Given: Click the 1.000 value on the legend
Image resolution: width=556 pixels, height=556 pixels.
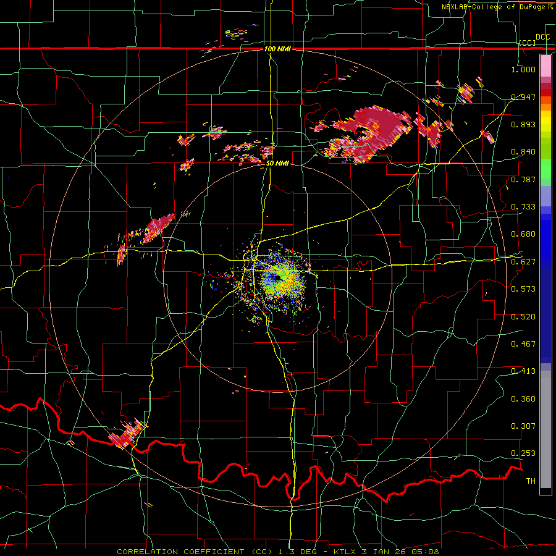Looking at the screenshot, I should pos(523,69).
